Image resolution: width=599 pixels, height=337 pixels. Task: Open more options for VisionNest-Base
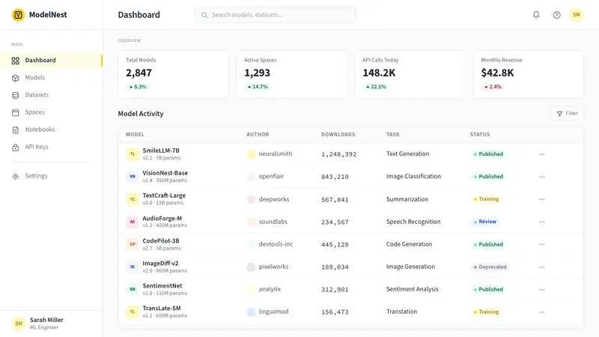pos(541,177)
